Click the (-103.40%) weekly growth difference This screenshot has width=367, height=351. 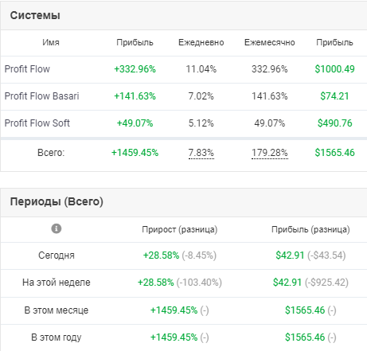(x=199, y=283)
